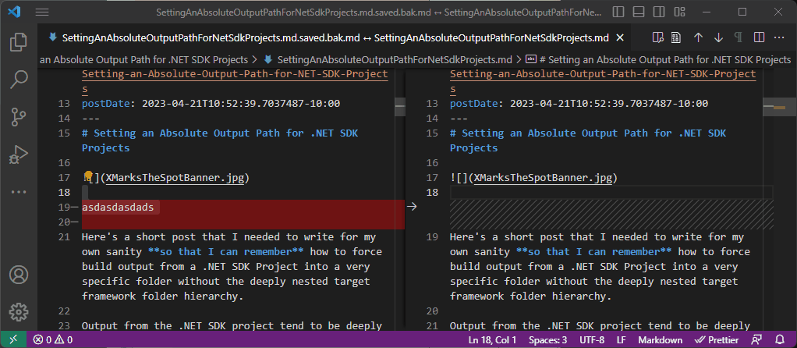
Task: Toggle primary side bar layout icon
Action: 618,12
